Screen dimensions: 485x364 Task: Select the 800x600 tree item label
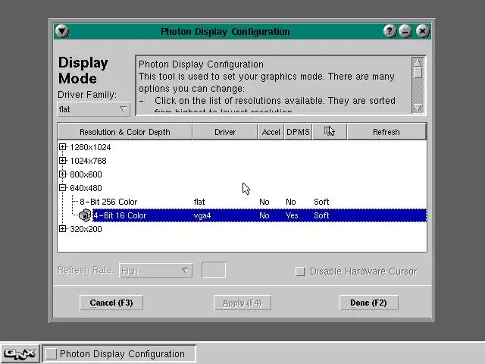click(x=86, y=174)
